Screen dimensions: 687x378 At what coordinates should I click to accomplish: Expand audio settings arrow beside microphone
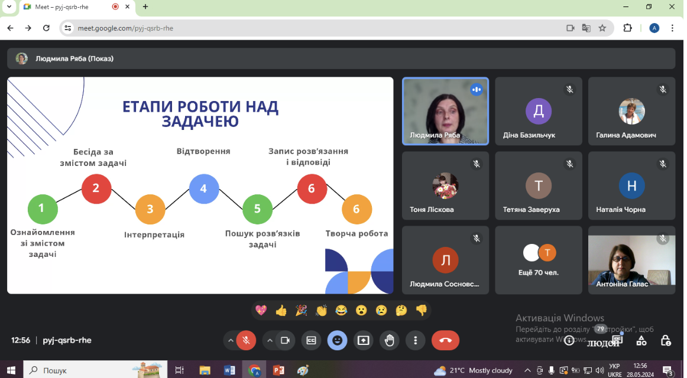[231, 340]
